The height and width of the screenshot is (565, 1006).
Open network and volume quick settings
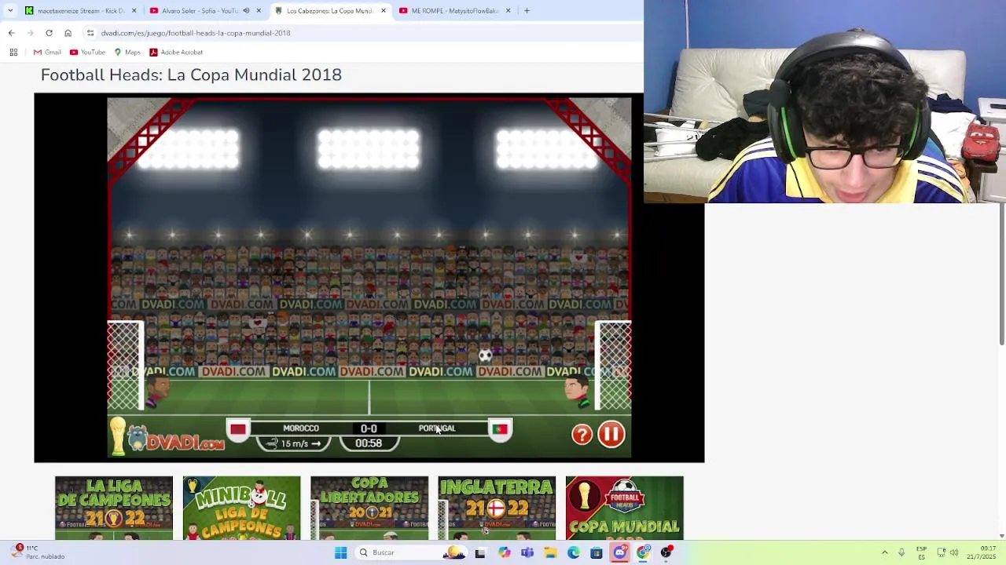(949, 552)
